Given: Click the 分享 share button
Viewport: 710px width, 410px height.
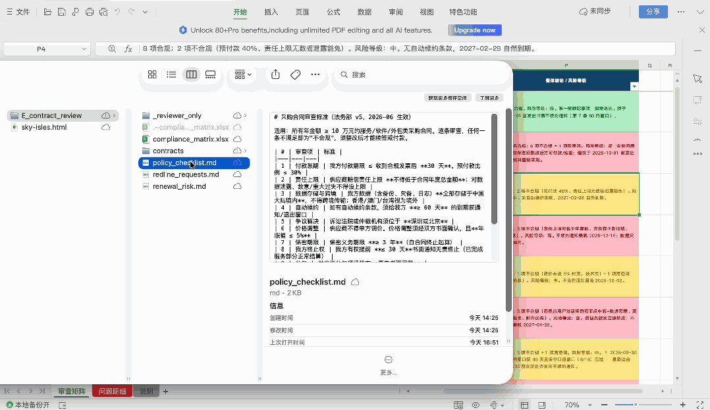Looking at the screenshot, I should (x=653, y=12).
